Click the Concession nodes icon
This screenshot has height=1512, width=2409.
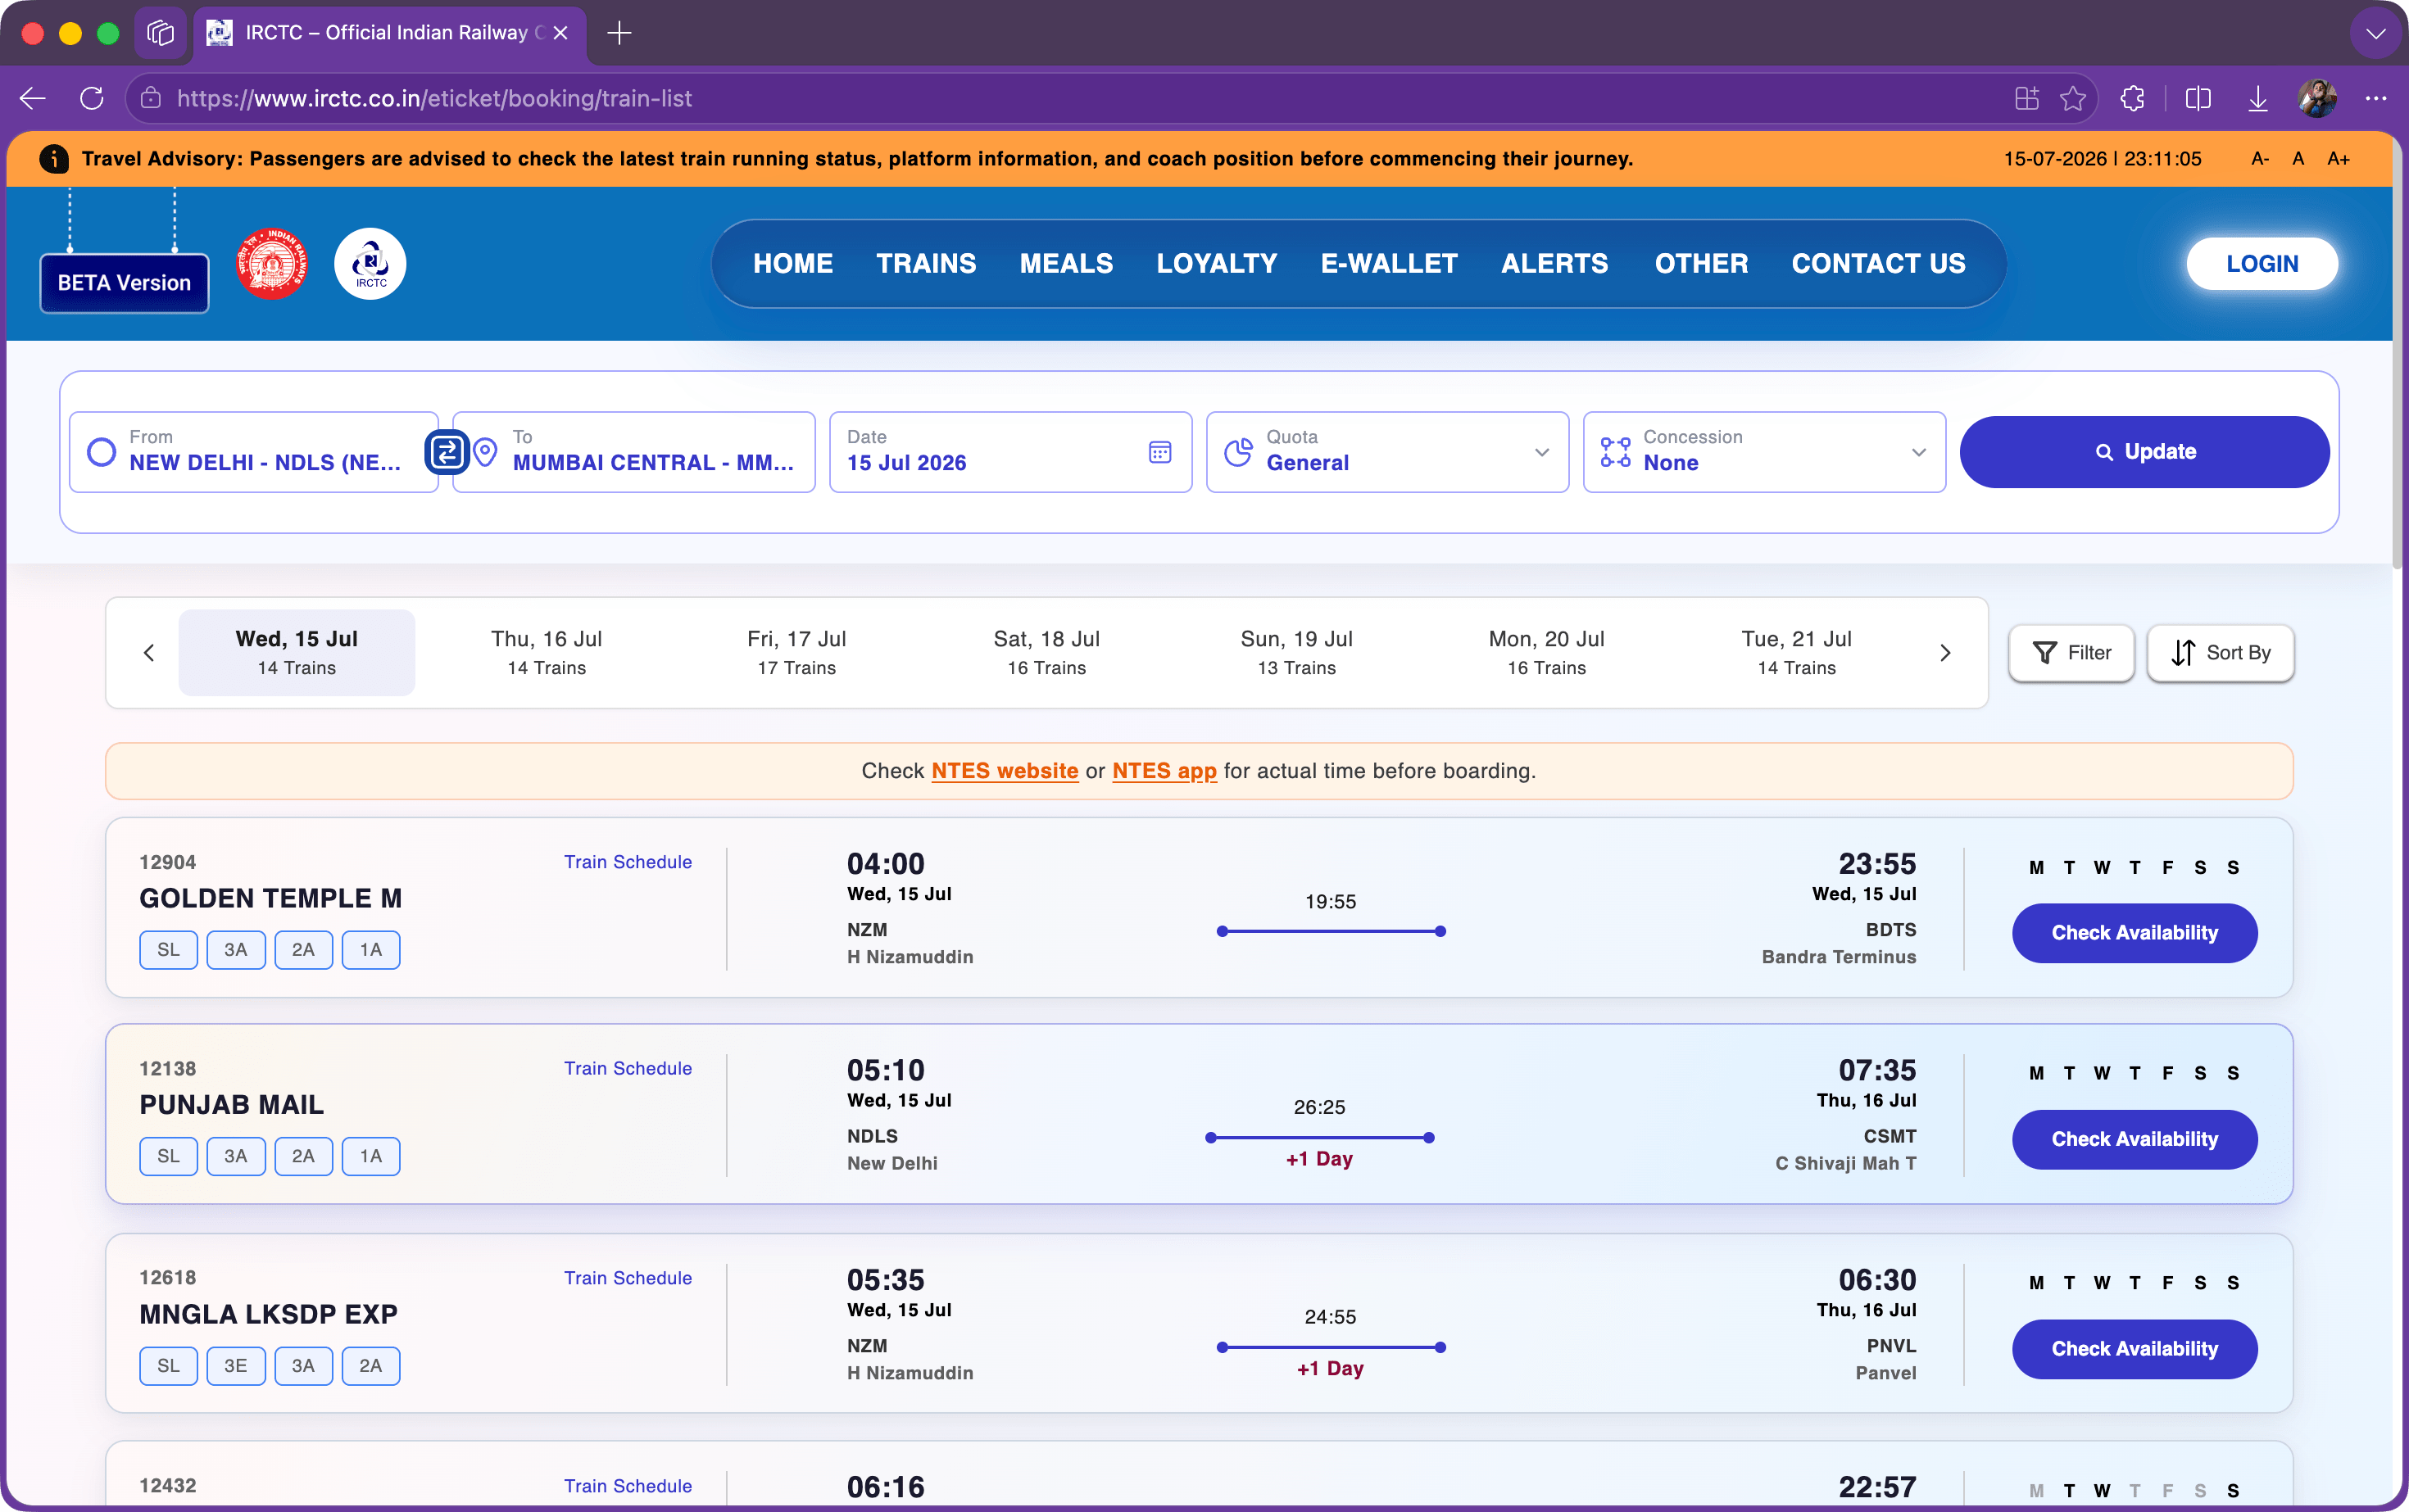(x=1616, y=452)
